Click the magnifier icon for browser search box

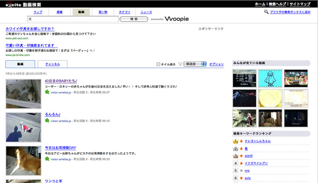click(x=266, y=12)
